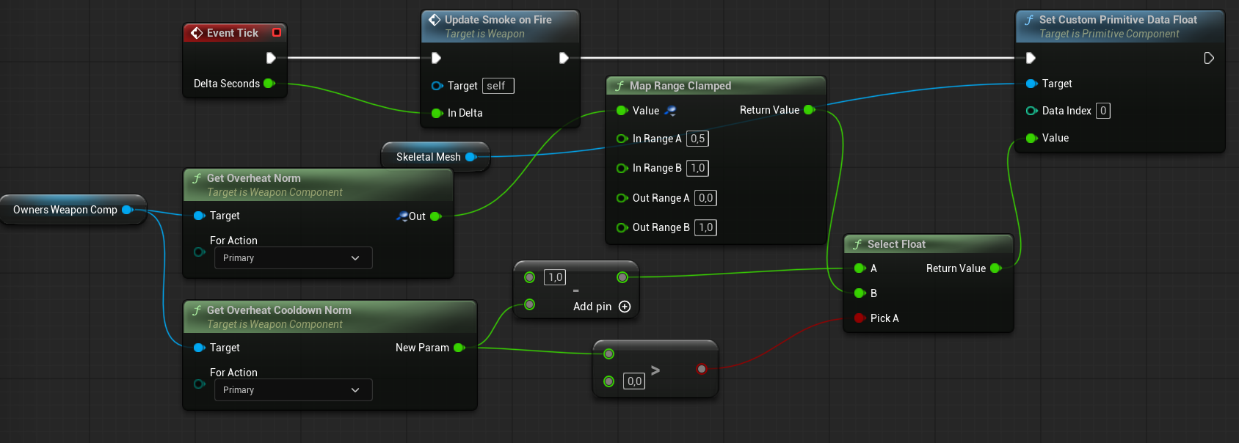
Task: Click Owners Weapon Comp output pin
Action: pos(127,210)
